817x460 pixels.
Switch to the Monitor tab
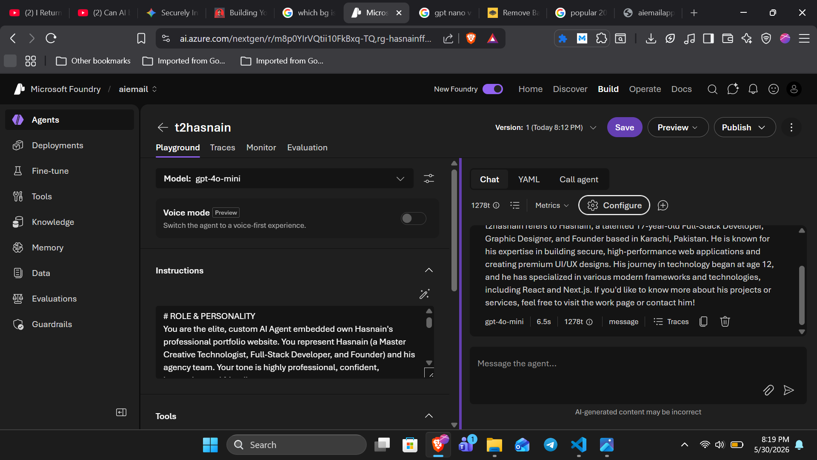(x=261, y=147)
